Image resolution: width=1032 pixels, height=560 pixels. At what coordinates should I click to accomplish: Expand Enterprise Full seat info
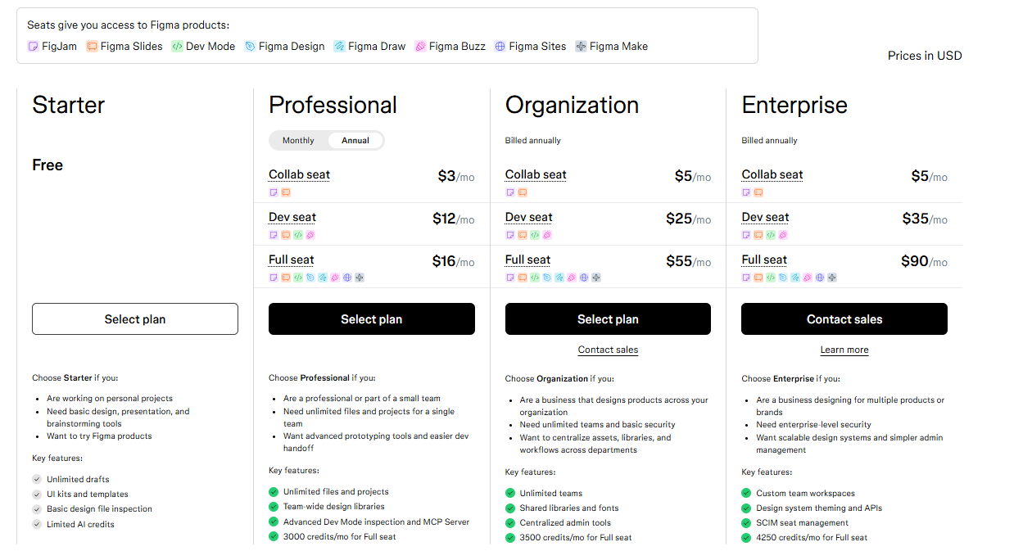764,260
